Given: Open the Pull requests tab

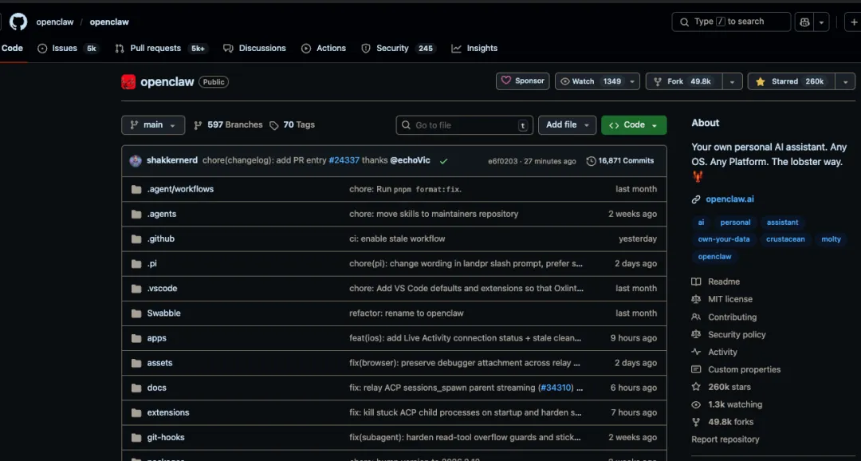Looking at the screenshot, I should [155, 48].
